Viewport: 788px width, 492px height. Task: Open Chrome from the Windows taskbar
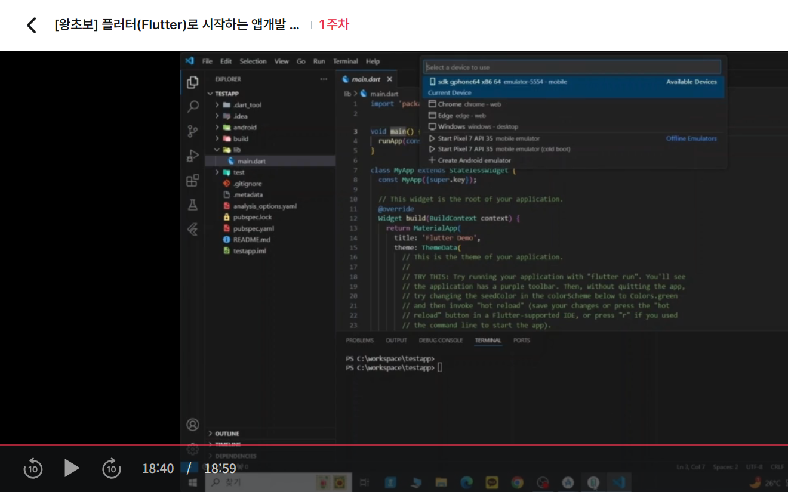517,482
